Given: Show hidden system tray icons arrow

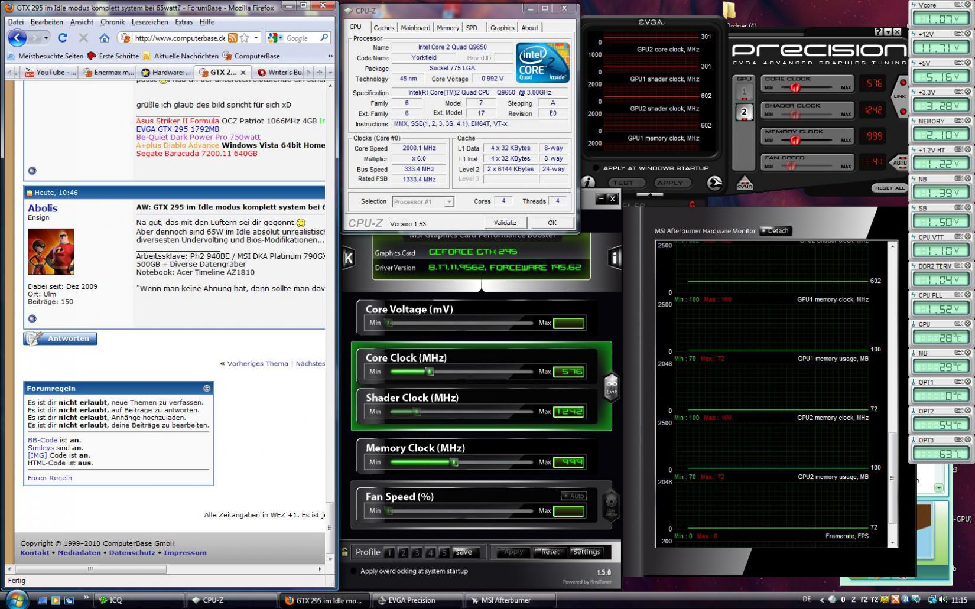Looking at the screenshot, I should coord(822,600).
